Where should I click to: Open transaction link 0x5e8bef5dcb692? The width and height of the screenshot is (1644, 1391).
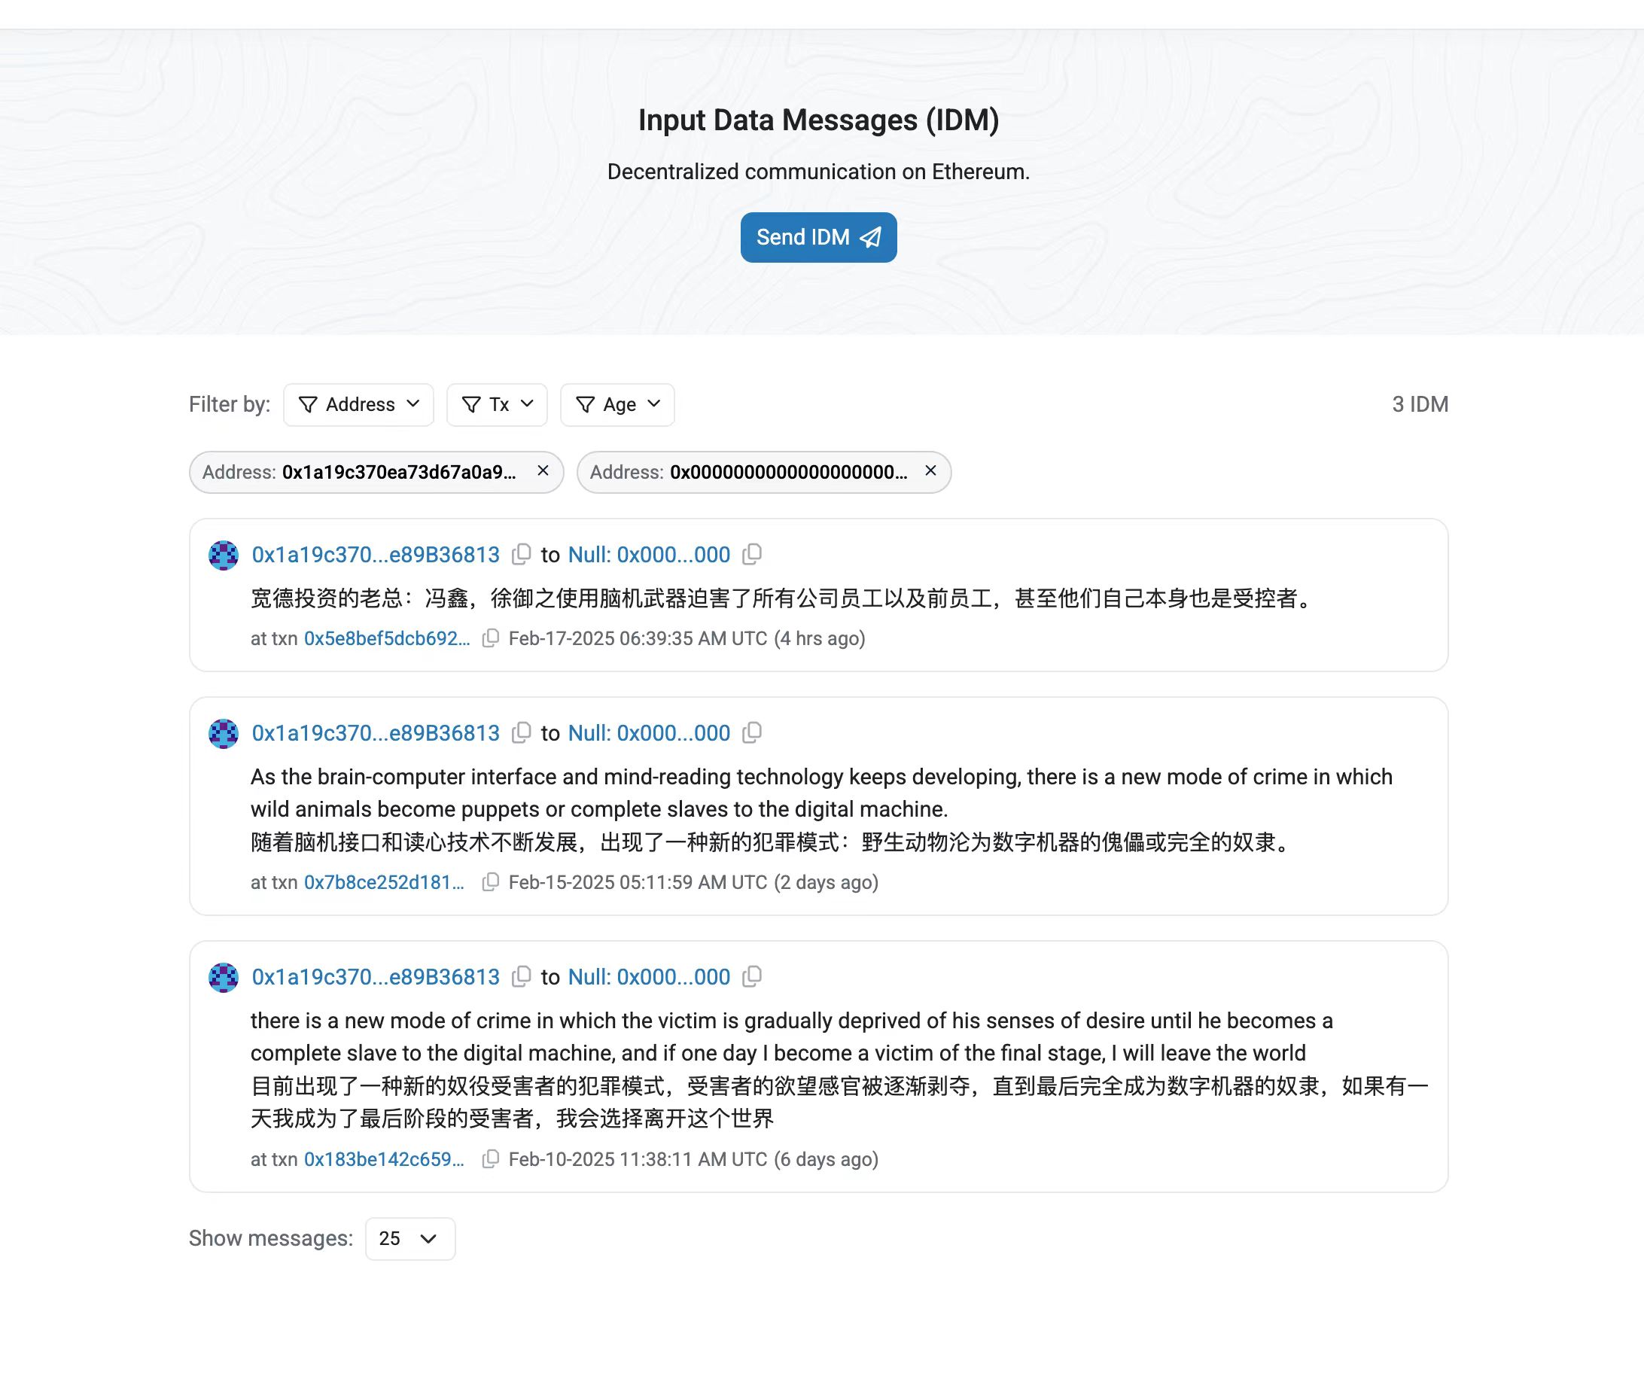coord(388,639)
